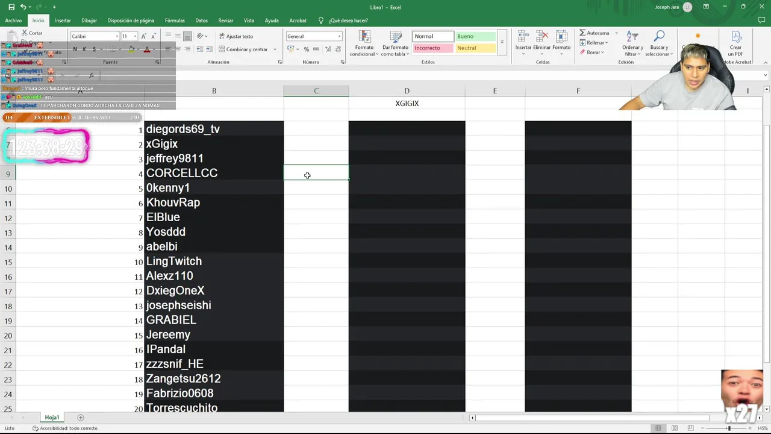This screenshot has width=771, height=434.
Task: Click the 145% zoom level
Action: click(x=762, y=428)
